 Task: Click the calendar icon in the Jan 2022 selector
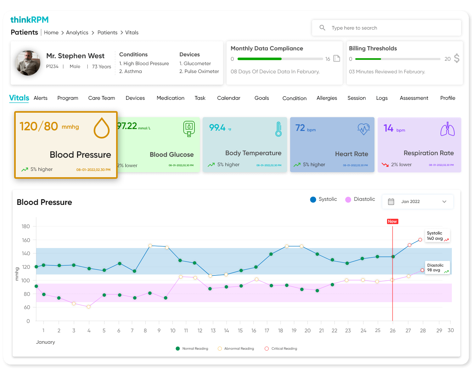coord(391,201)
